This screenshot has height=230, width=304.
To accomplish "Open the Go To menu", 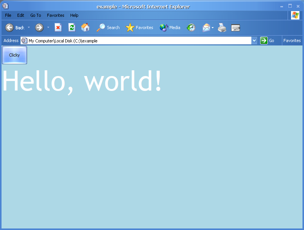I will click(35, 15).
